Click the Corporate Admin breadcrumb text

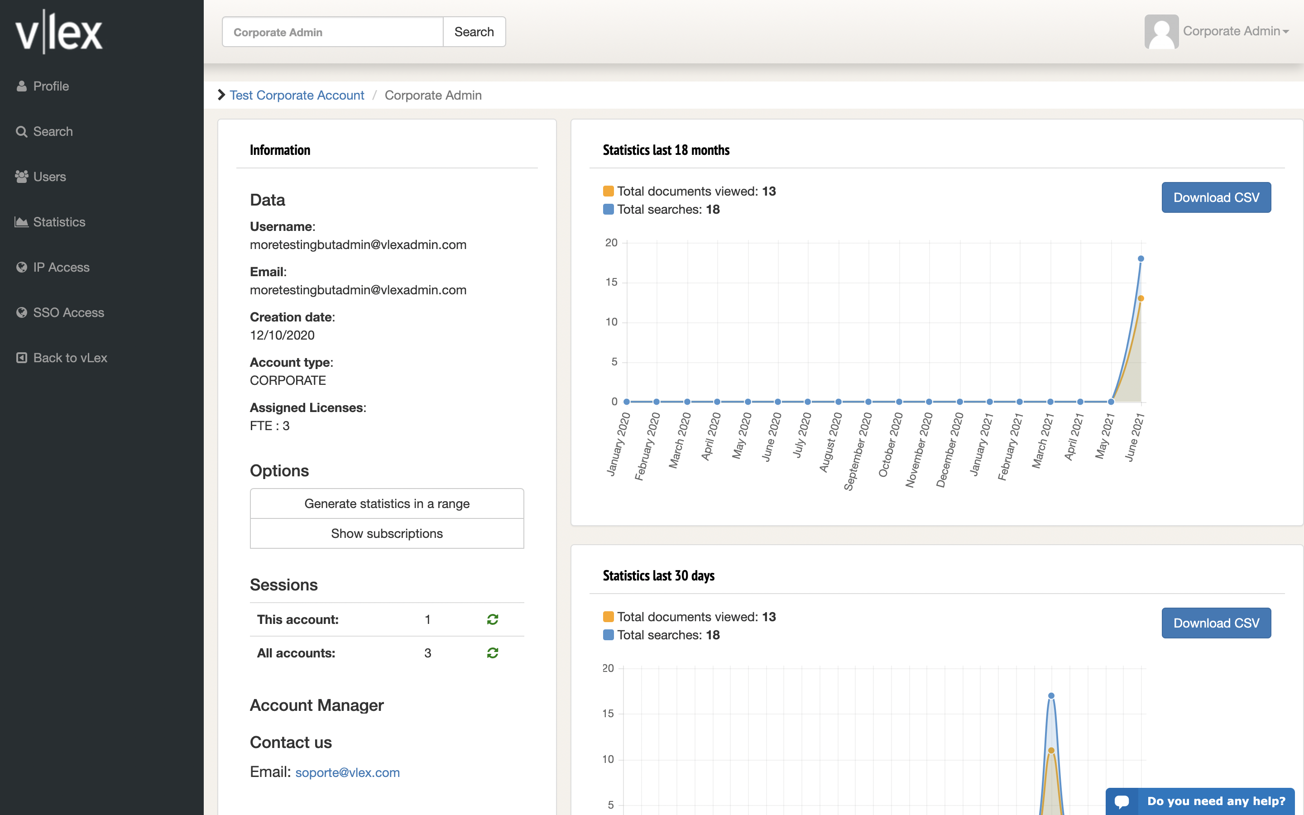[x=433, y=95]
